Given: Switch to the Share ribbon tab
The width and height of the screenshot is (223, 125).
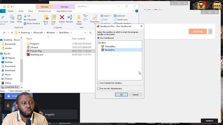Looking at the screenshot, I should tap(21, 11).
